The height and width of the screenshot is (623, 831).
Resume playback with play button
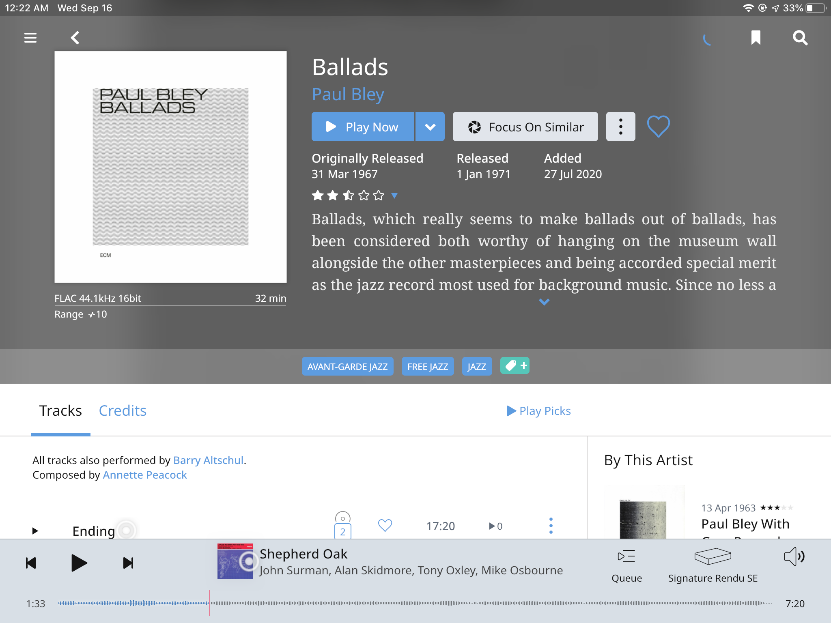[x=79, y=563]
